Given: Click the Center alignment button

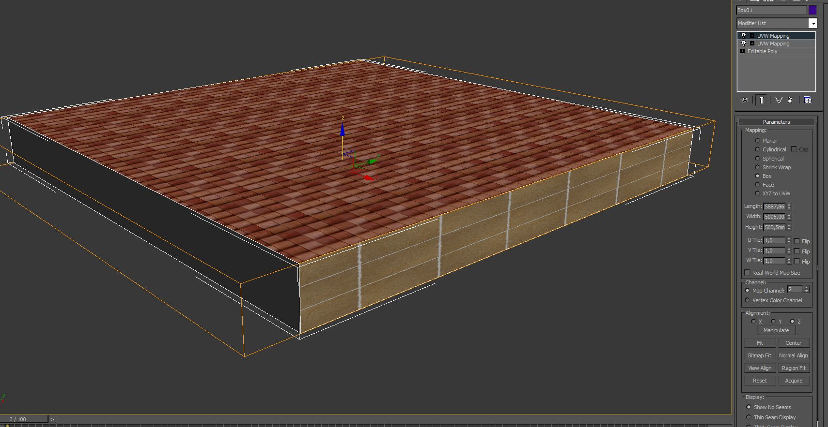Looking at the screenshot, I should pyautogui.click(x=794, y=343).
